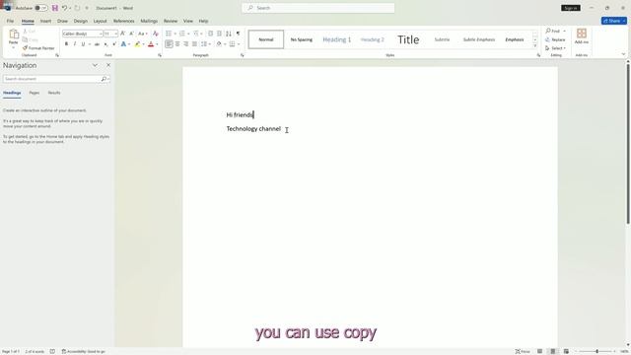Toggle superscript formatting
Screen dimensions: 631x355
click(114, 43)
